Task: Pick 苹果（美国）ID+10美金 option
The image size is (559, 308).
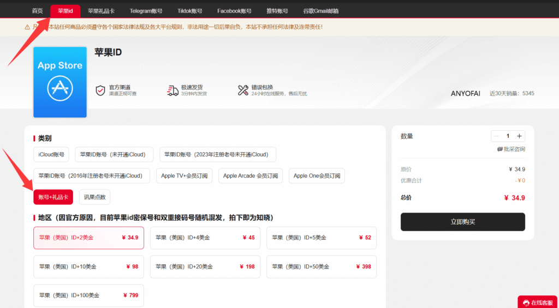Action: 89,267
